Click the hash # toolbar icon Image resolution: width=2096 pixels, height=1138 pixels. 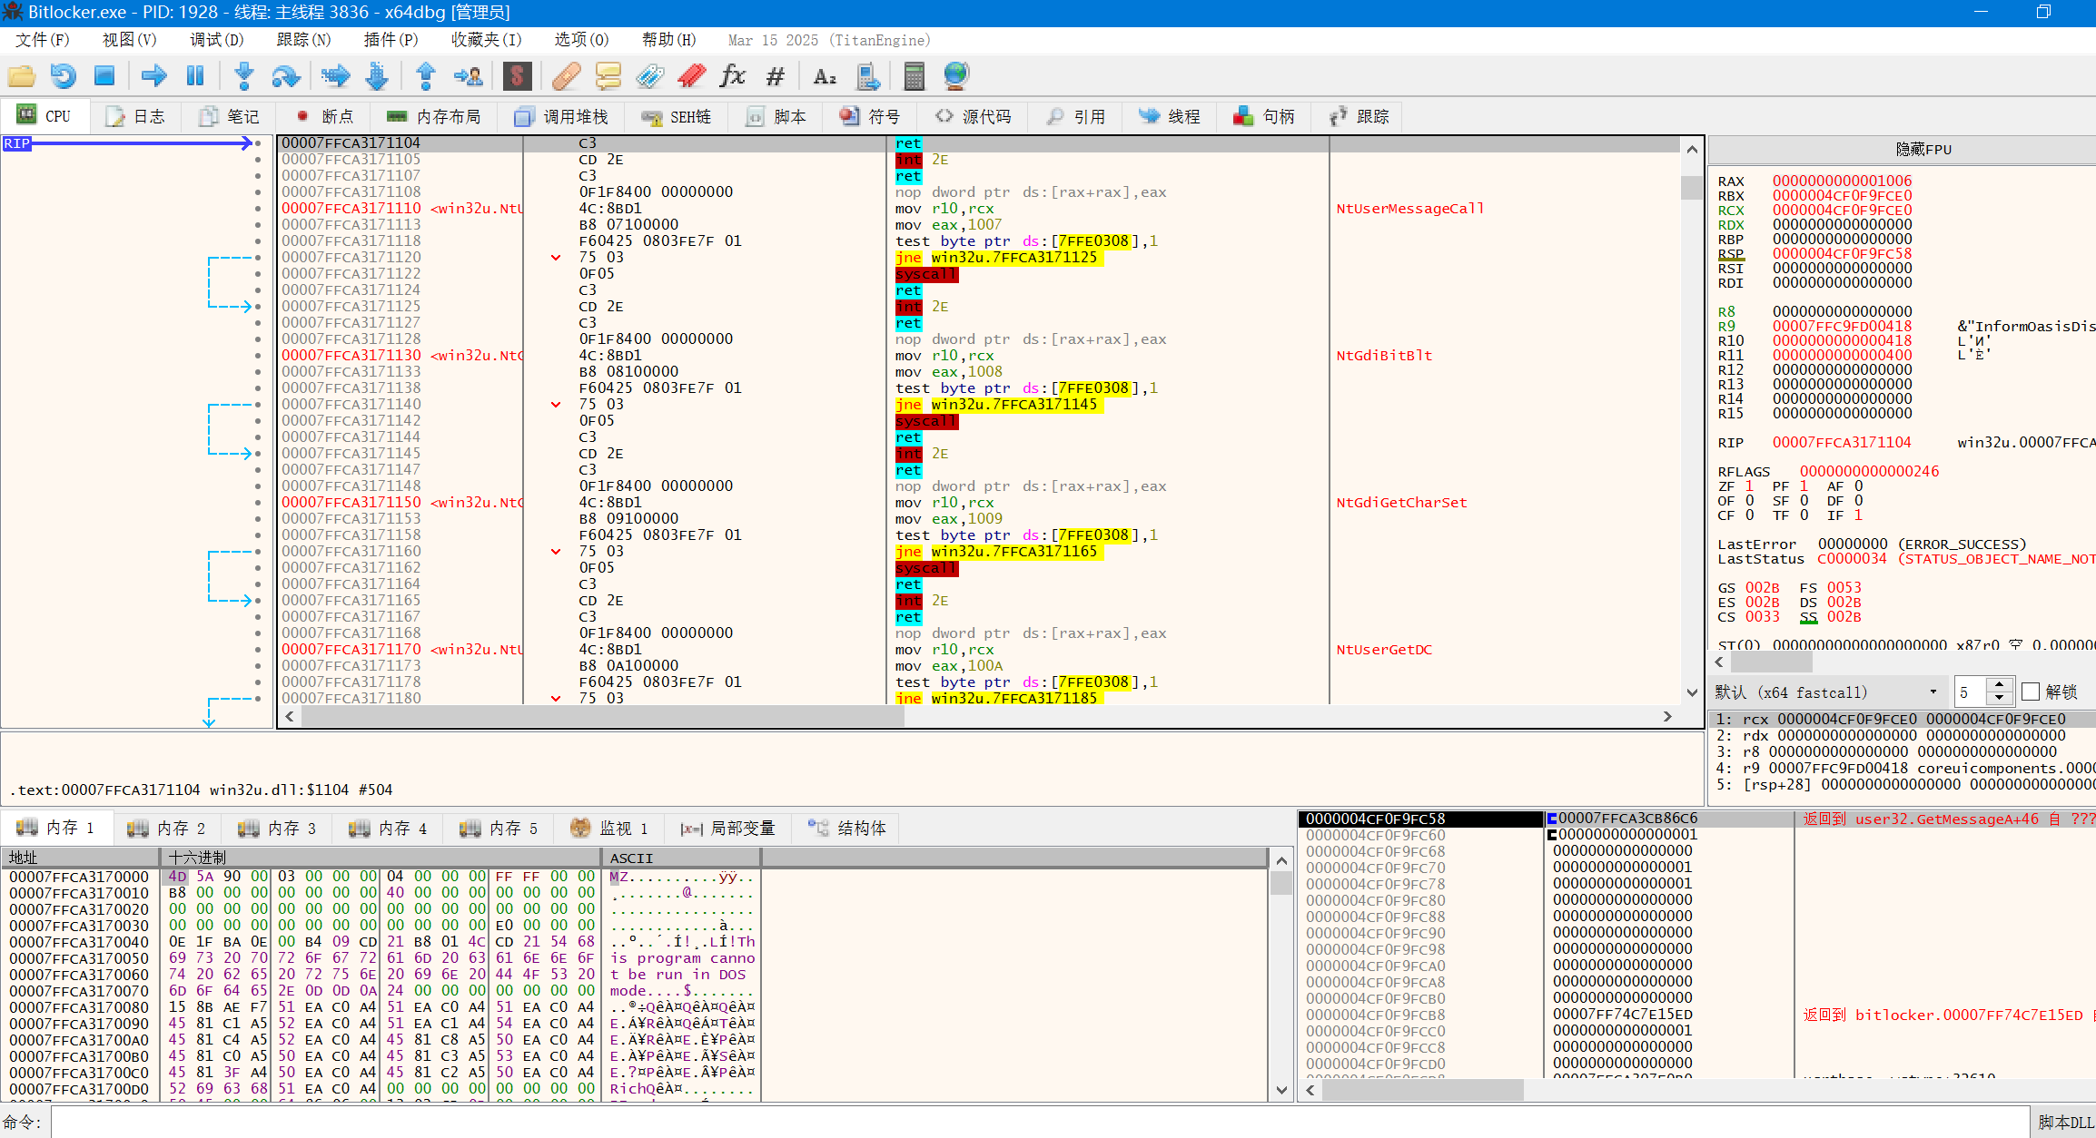(x=775, y=76)
